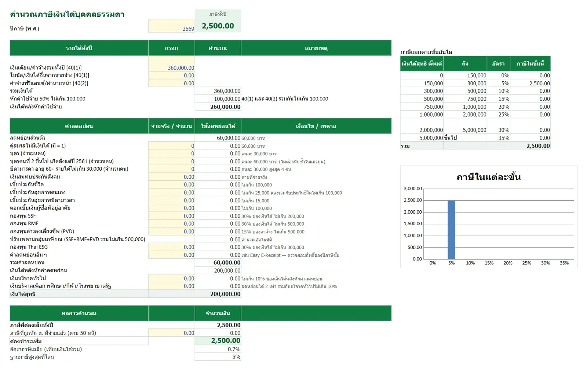Click the income after expenses 260,000.00 cell
This screenshot has width=587, height=370.
[218, 107]
